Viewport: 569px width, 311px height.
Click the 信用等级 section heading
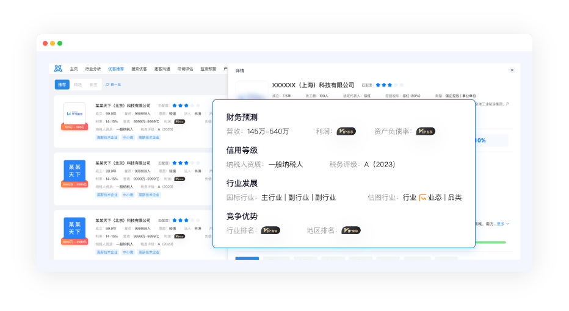pyautogui.click(x=242, y=150)
